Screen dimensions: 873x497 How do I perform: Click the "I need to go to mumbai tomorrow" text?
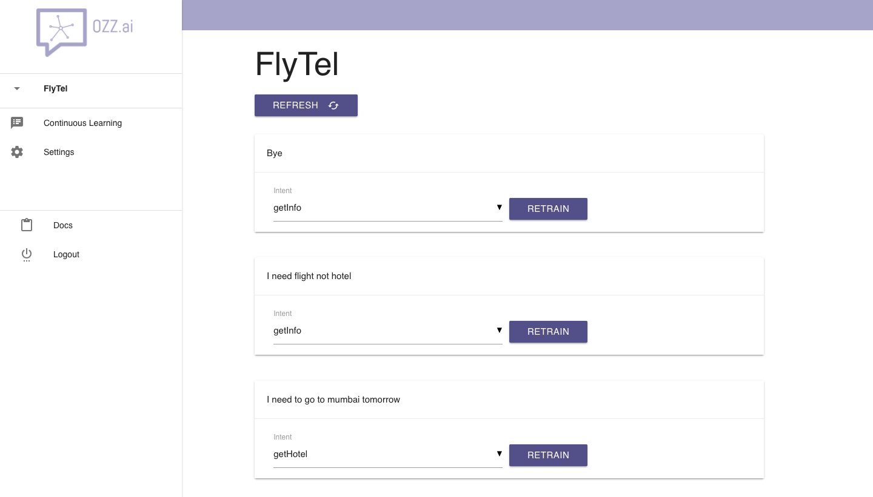(x=333, y=400)
